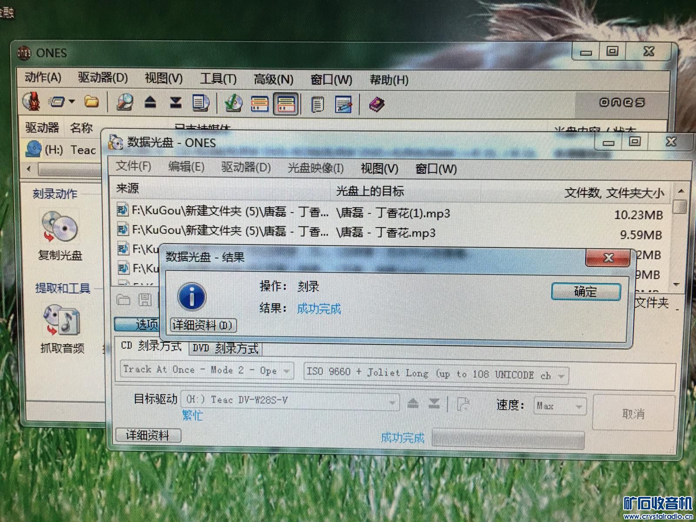Click the 繁忙 drive status text

click(x=192, y=415)
